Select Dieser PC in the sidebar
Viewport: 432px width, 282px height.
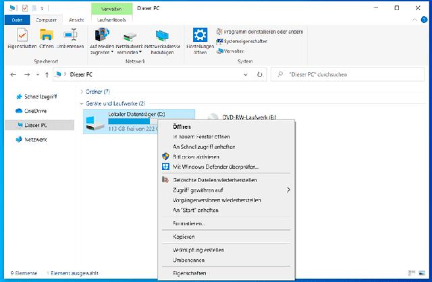[x=39, y=125]
